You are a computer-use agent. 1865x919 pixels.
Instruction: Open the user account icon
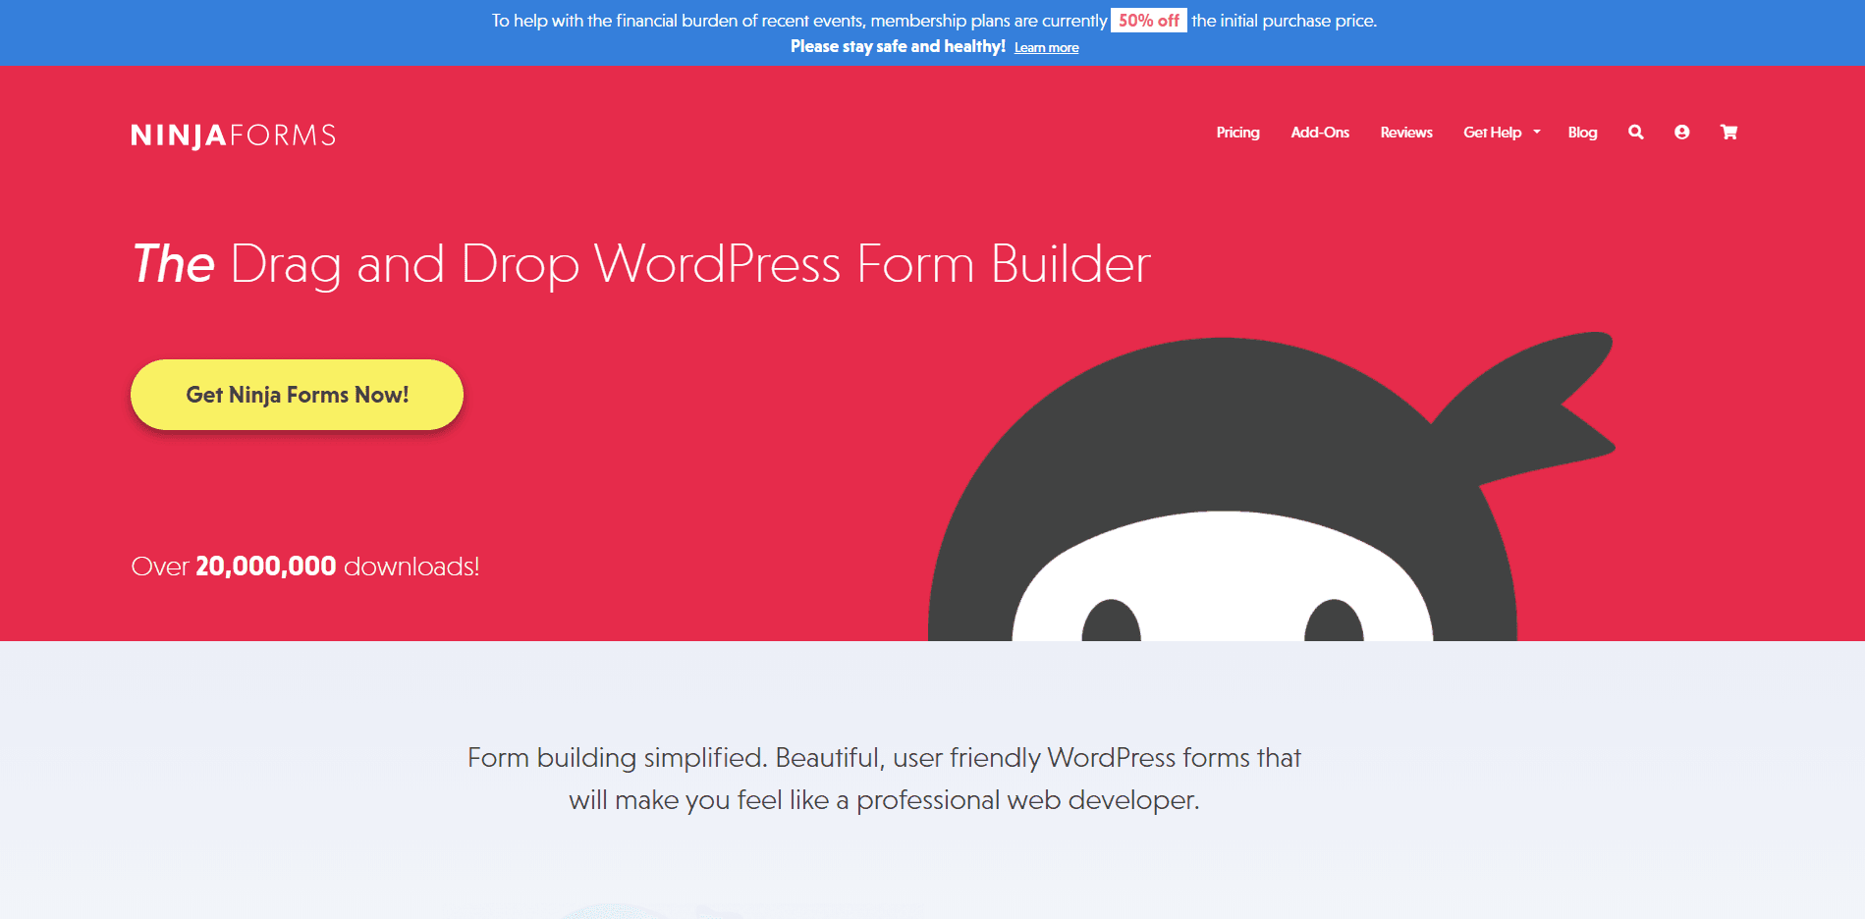click(1681, 133)
